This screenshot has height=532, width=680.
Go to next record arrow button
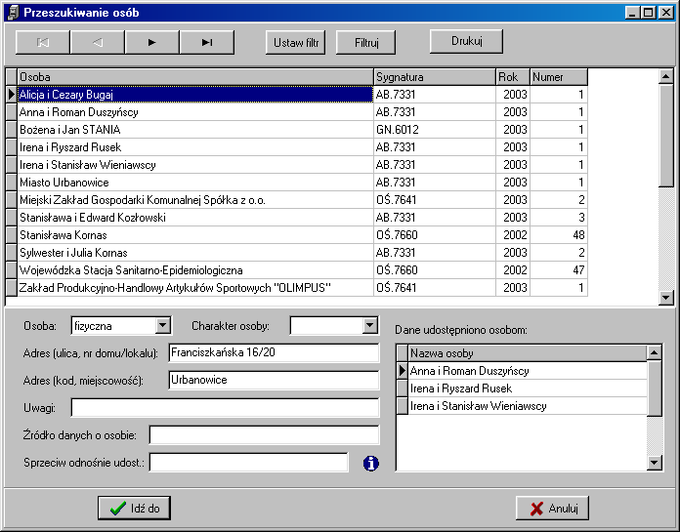[x=151, y=42]
